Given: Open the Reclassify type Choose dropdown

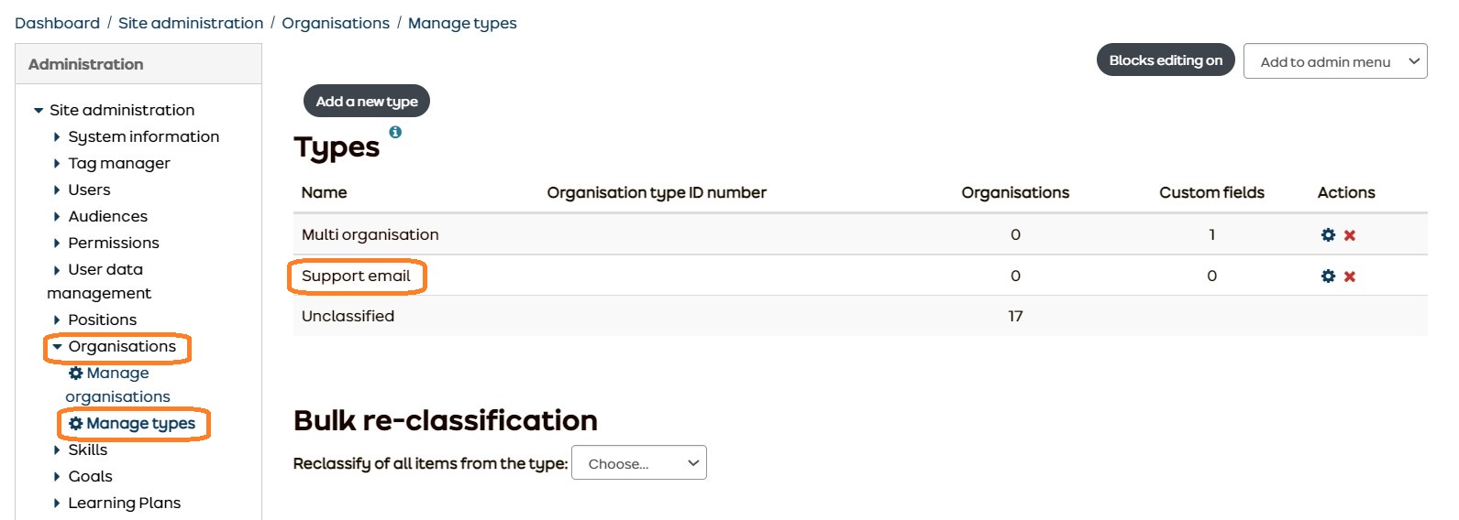Looking at the screenshot, I should 638,463.
